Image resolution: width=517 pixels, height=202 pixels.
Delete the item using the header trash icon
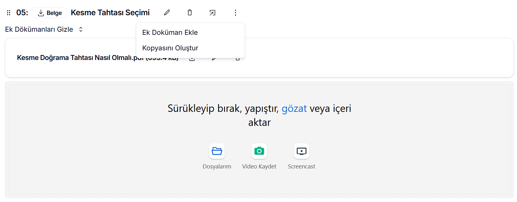(x=190, y=12)
